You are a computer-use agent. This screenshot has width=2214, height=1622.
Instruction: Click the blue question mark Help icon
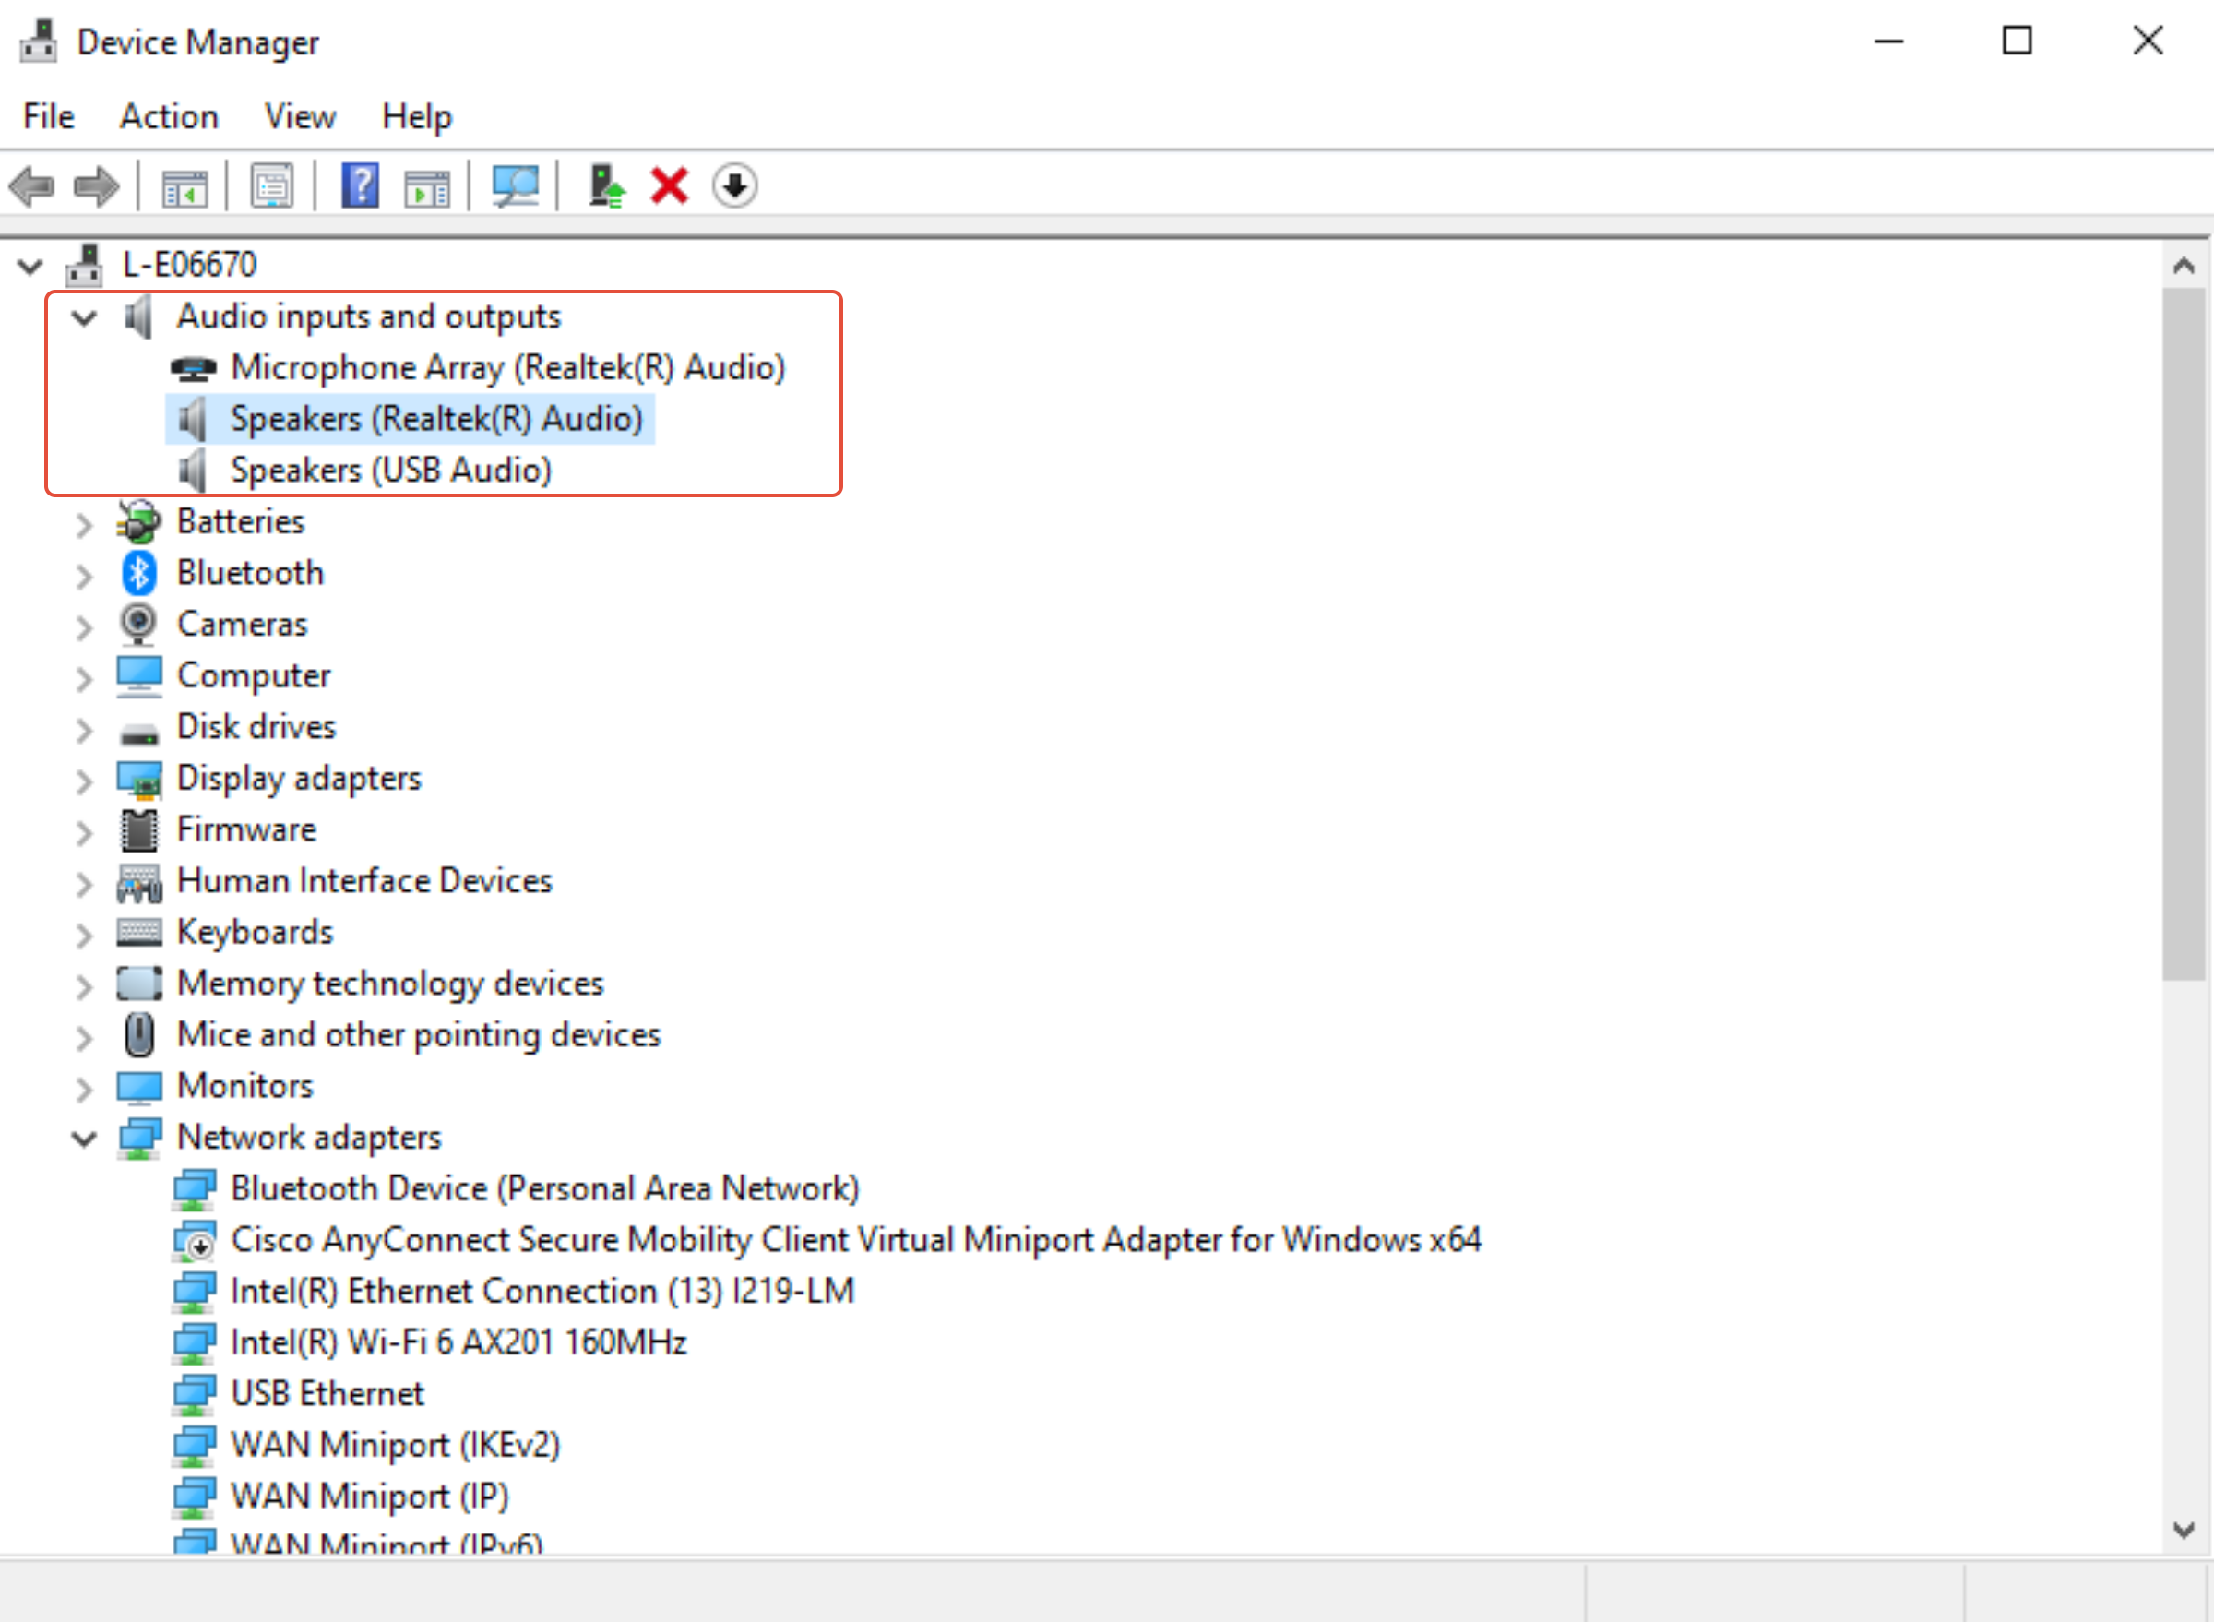click(x=360, y=185)
